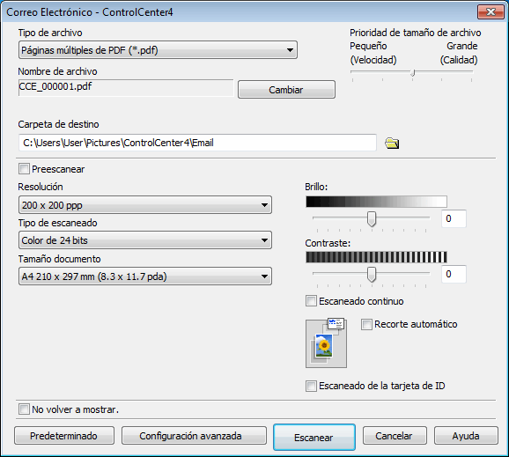The image size is (509, 457).
Task: Open the destination folder browse icon
Action: (392, 144)
